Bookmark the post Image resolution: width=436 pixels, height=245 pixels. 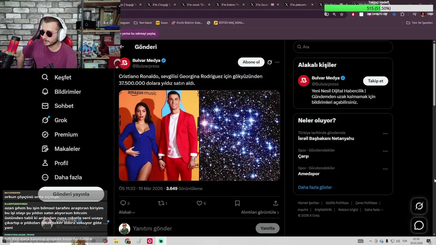237,203
